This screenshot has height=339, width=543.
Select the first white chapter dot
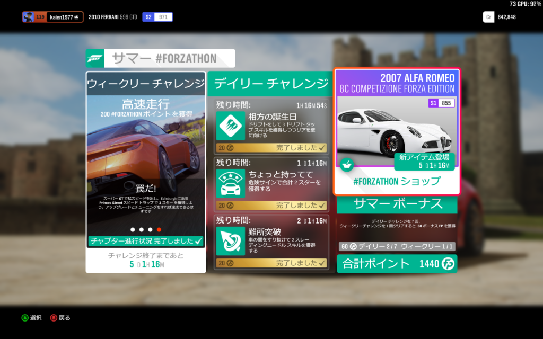tap(132, 229)
